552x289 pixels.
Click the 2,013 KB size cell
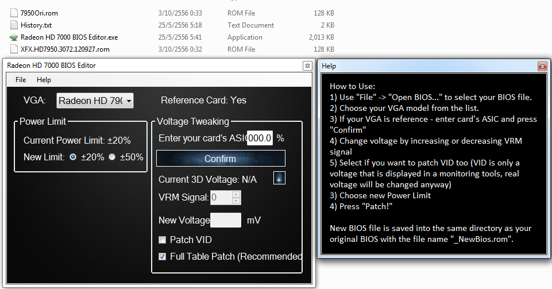322,37
